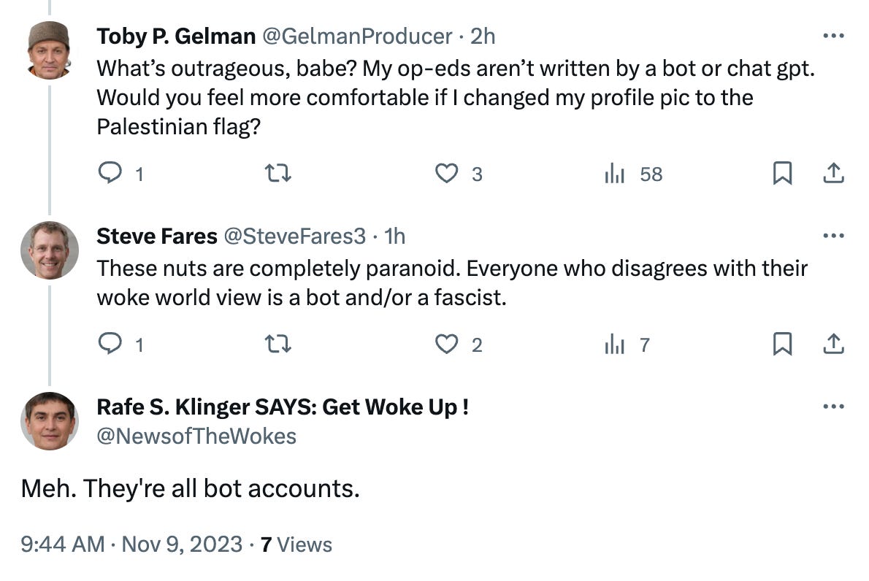Open @NewsofTheWokes profile handle

(196, 436)
